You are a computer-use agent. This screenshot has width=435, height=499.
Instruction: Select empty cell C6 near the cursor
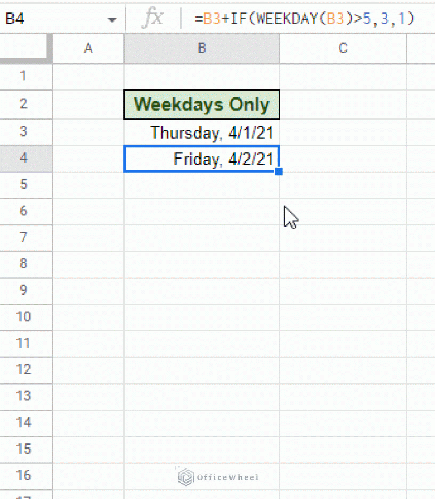pos(343,211)
